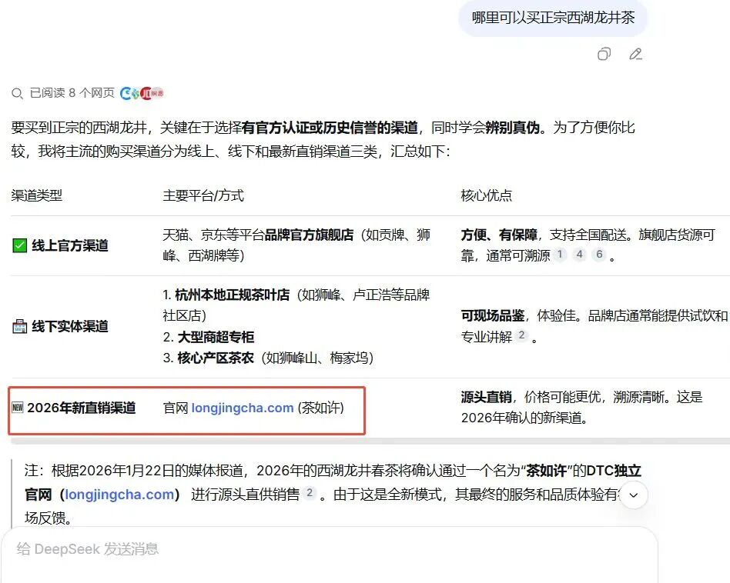Click the 大型商超专柜 list item
The height and width of the screenshot is (583, 730).
[216, 337]
